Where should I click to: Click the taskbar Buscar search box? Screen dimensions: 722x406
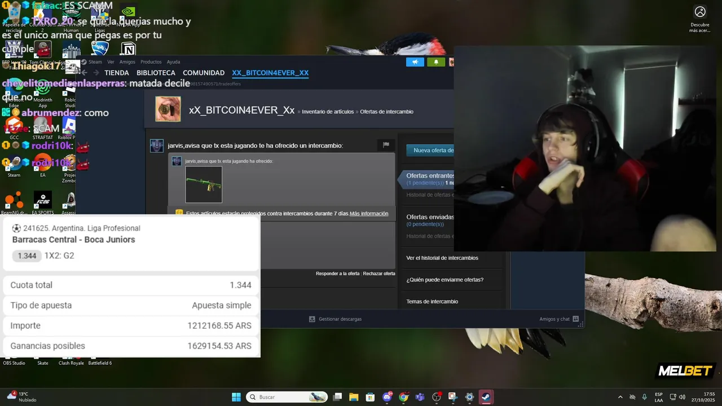point(287,397)
